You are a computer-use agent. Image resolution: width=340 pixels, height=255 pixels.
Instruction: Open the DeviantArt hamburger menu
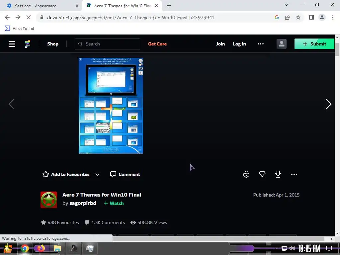pyautogui.click(x=12, y=44)
